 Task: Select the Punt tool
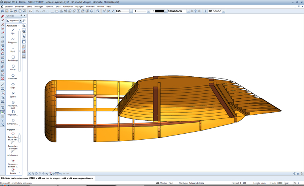(13, 50)
